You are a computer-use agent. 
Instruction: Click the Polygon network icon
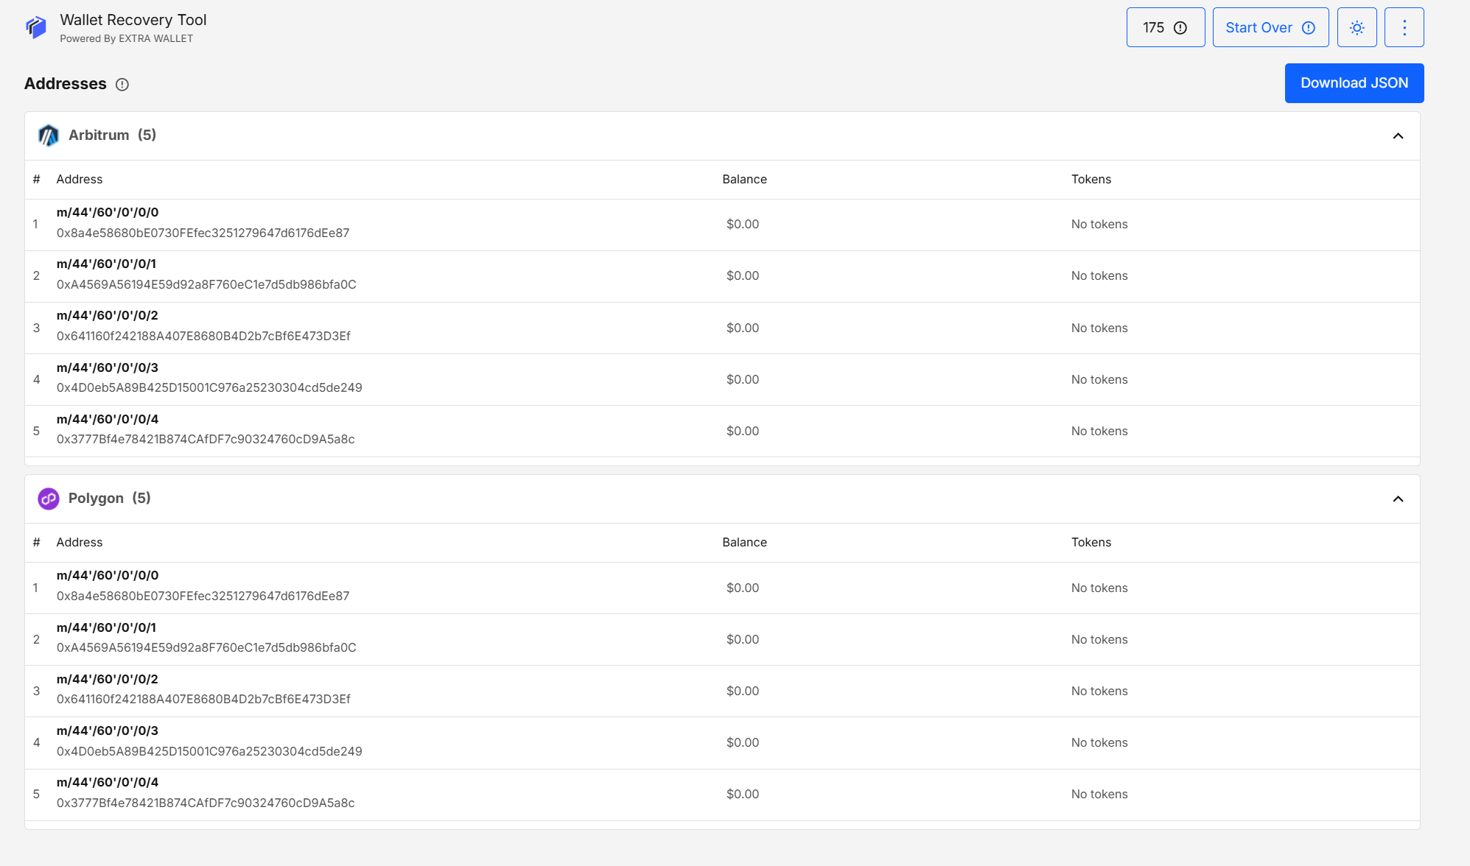[48, 499]
